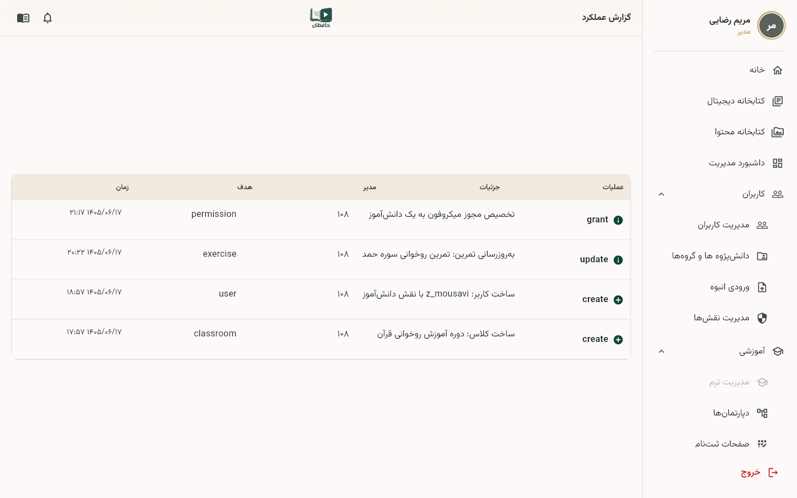Screen dimensions: 797x498
Task: Click the مدیریت نقش‌ها shield icon
Action: click(762, 318)
